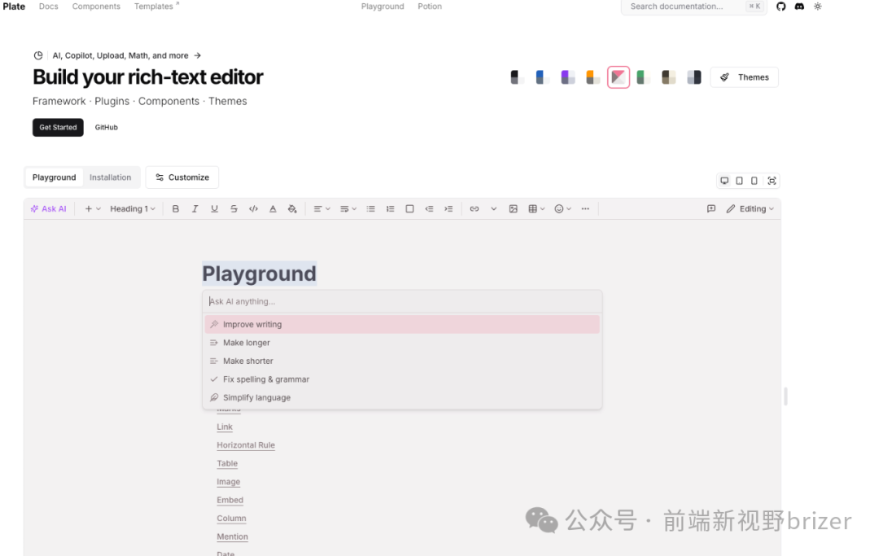Screen dimensions: 879x556
Task: Open Components in the top navigation
Action: click(96, 7)
